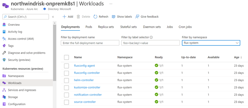Click the Add plus icon
Screen dimensions: 248x108
pyautogui.click(x=64, y=17)
